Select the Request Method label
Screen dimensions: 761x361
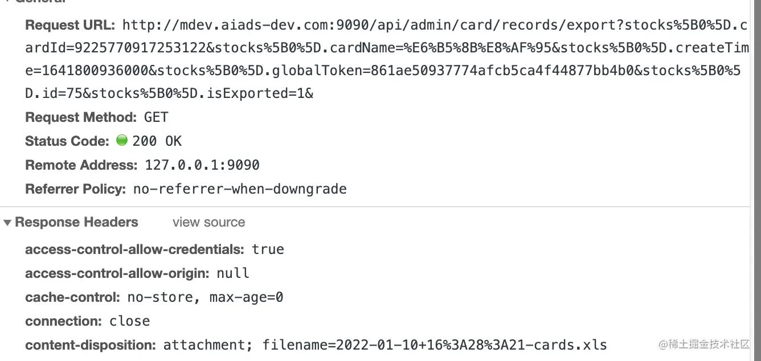[81, 117]
